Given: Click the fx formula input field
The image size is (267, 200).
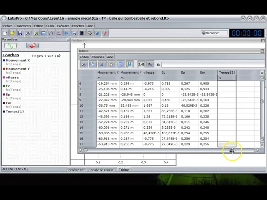Looking at the screenshot, I should (213, 65).
